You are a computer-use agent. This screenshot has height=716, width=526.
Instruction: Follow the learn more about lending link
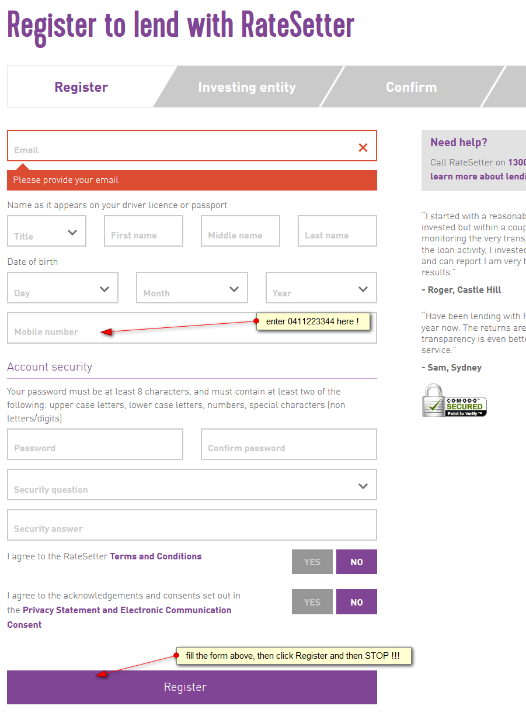478,177
